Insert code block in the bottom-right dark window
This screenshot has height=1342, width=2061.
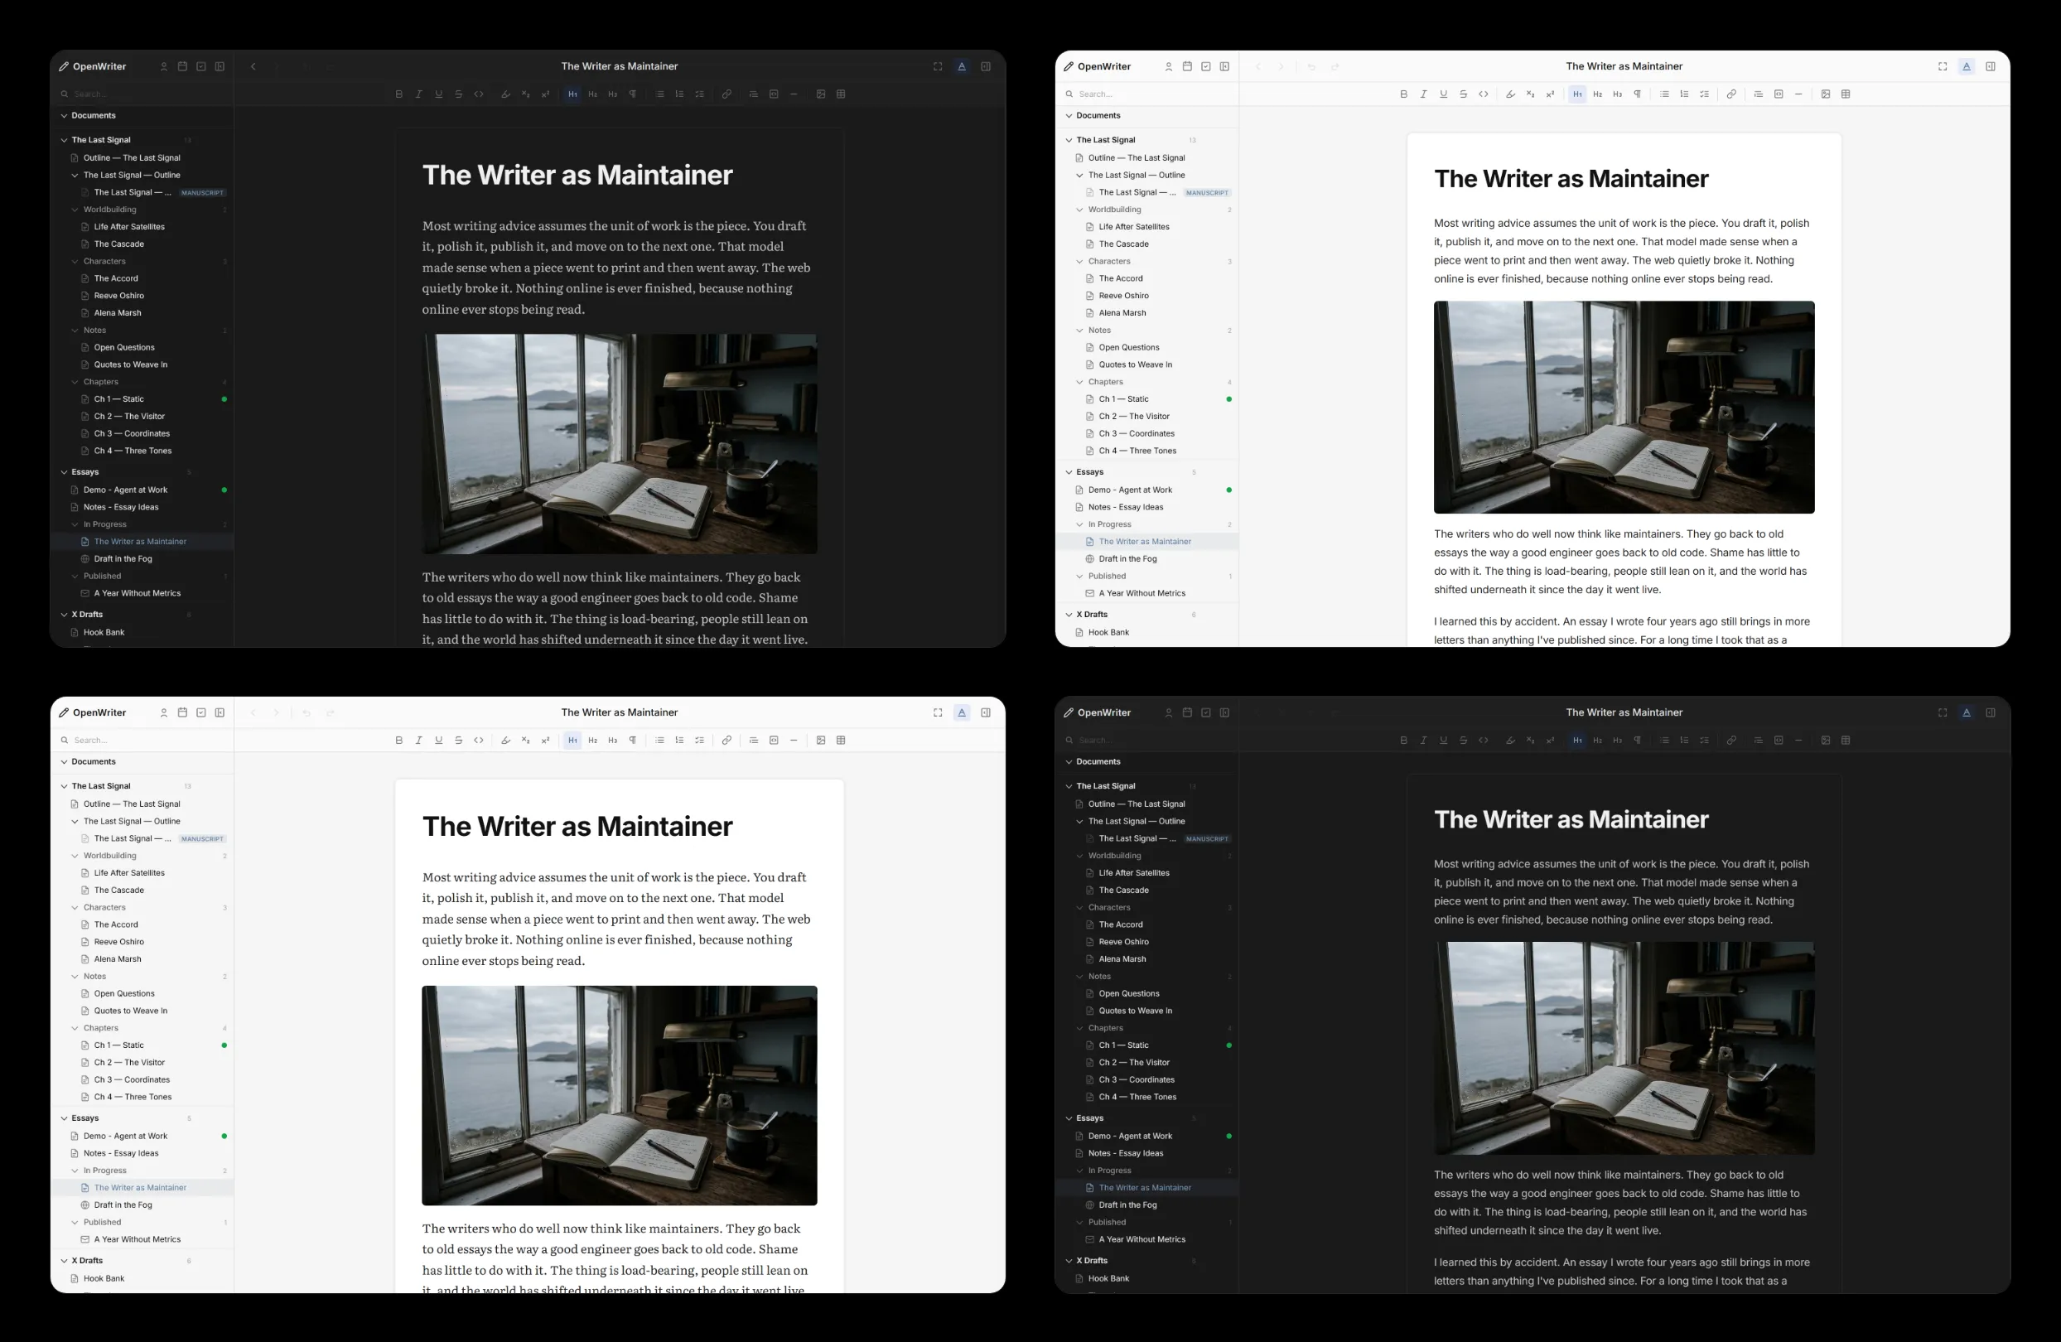[x=1779, y=741]
